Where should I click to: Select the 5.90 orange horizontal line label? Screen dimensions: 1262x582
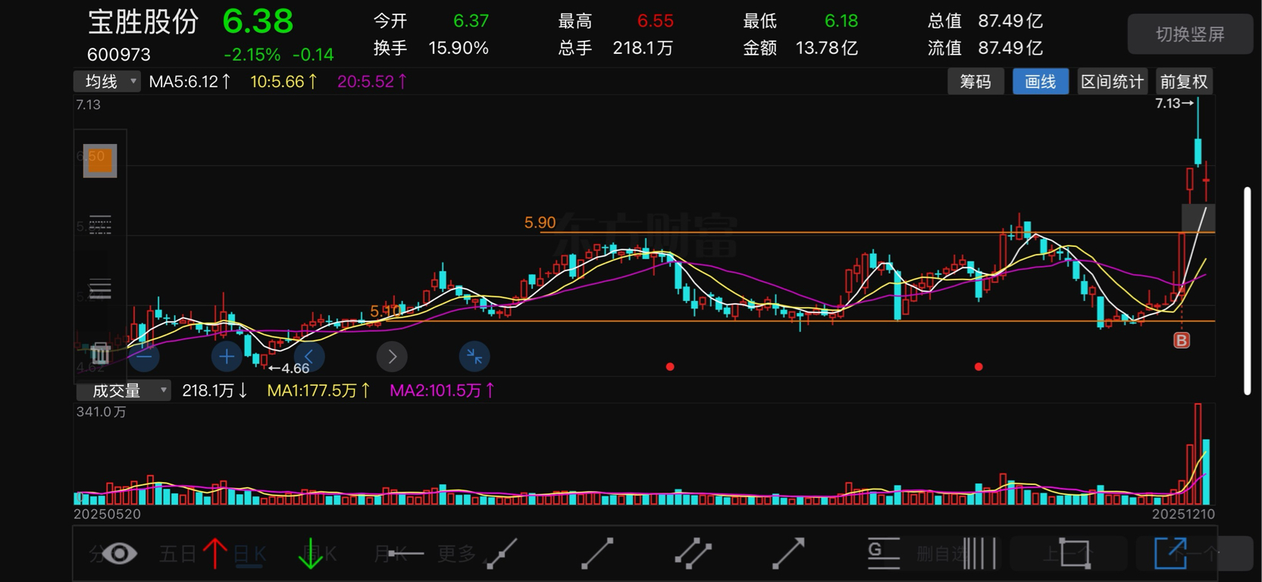[x=540, y=223]
